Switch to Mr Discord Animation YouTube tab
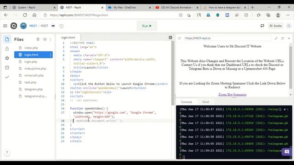Viewport: 294px width, 165px height. point(177,7)
